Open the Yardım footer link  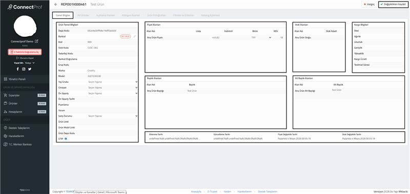(228, 191)
